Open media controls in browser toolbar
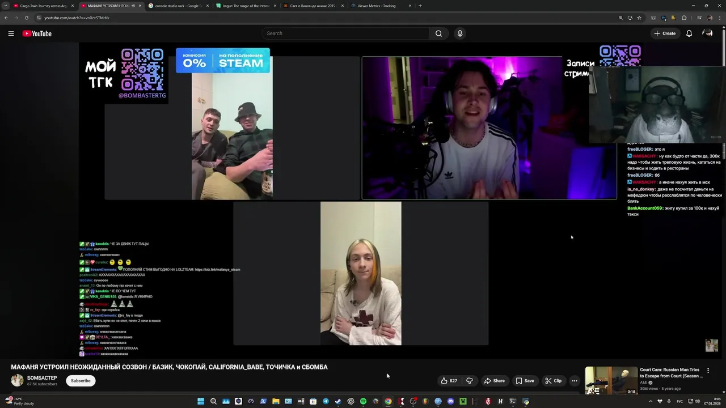 click(x=699, y=18)
